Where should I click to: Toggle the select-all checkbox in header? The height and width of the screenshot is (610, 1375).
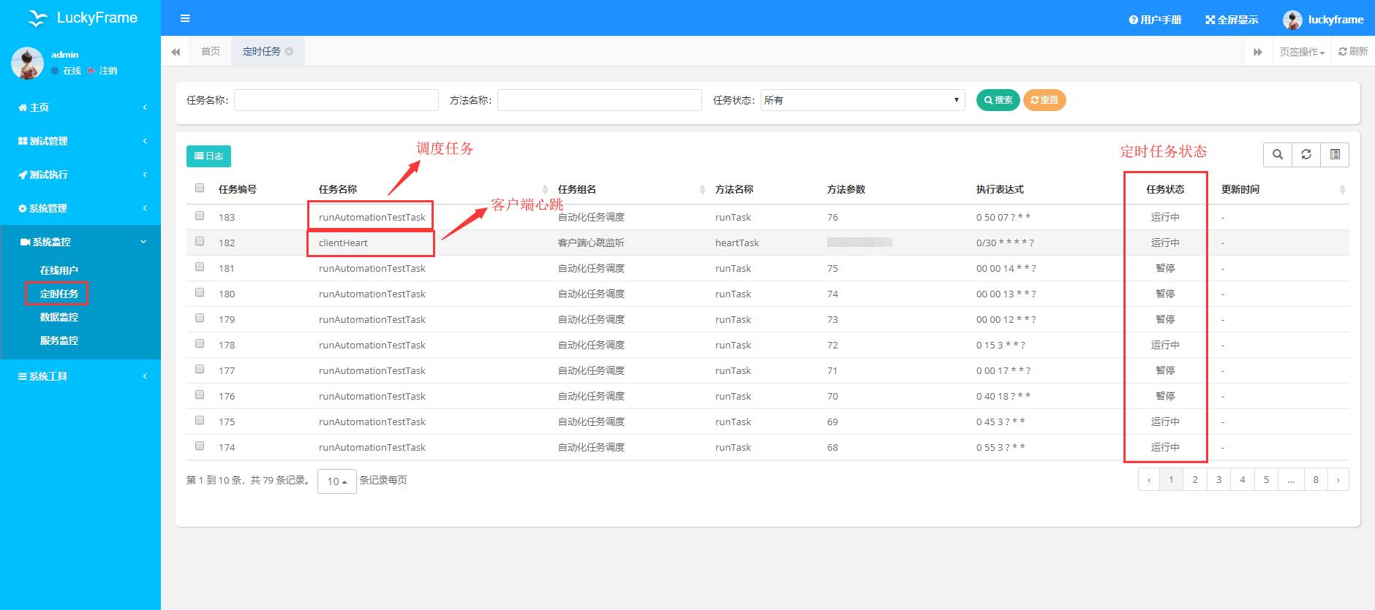pos(200,188)
